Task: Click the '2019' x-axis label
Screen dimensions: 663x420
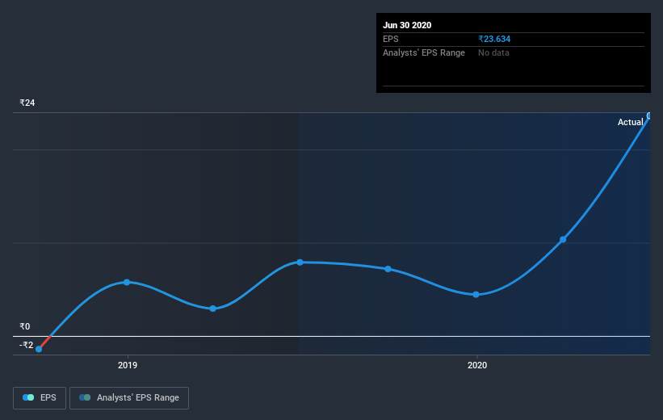Action: click(128, 365)
